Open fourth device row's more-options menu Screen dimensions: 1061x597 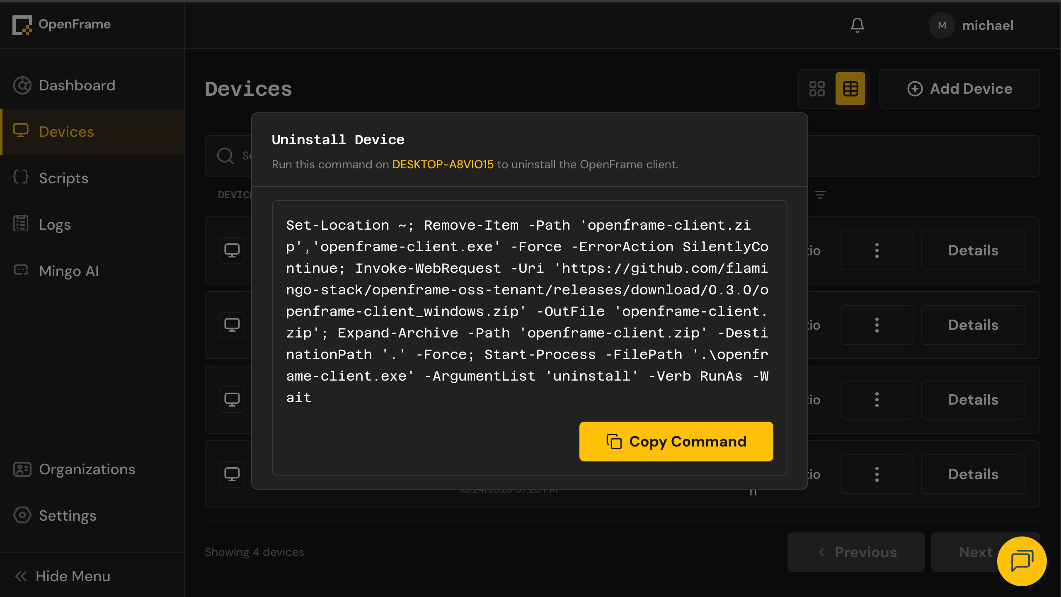[x=877, y=474]
